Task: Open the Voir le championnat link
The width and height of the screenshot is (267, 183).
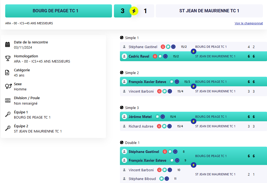Action: 249,23
